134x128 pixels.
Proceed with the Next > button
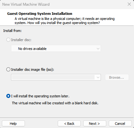[x=95, y=124]
